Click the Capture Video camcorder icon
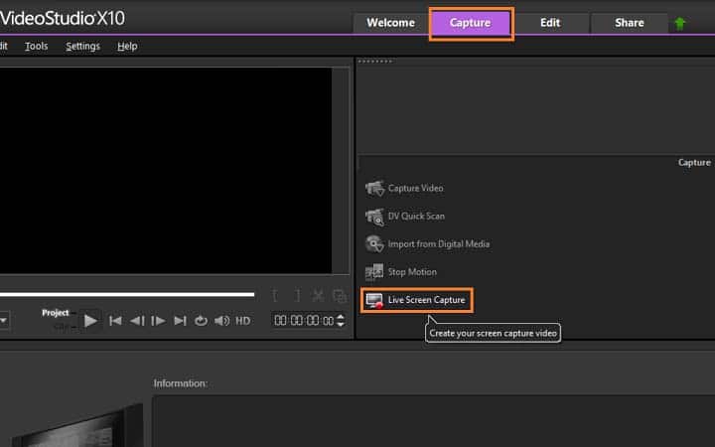 pos(374,189)
